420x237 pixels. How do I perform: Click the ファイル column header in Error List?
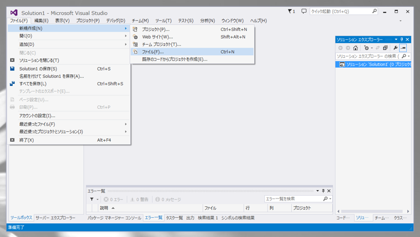pyautogui.click(x=223, y=208)
